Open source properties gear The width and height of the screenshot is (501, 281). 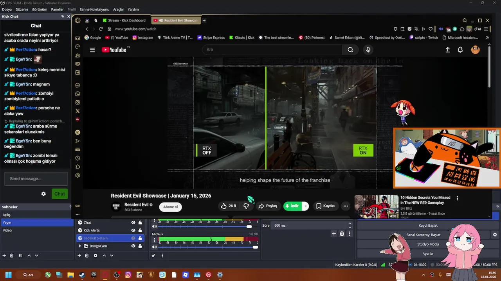(96, 256)
